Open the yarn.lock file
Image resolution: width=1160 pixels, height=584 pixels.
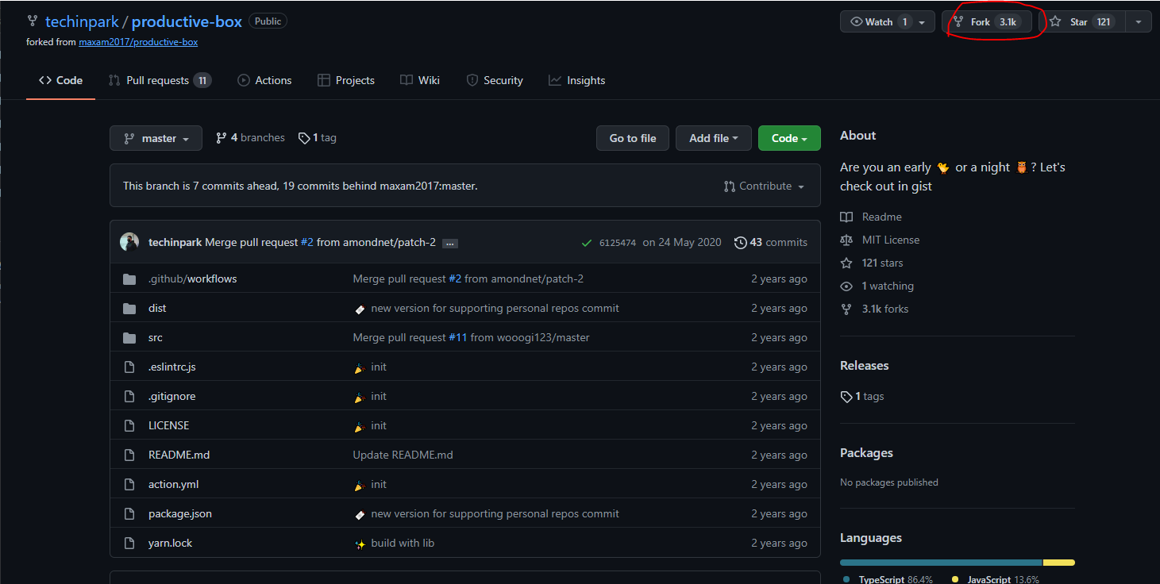pyautogui.click(x=171, y=544)
